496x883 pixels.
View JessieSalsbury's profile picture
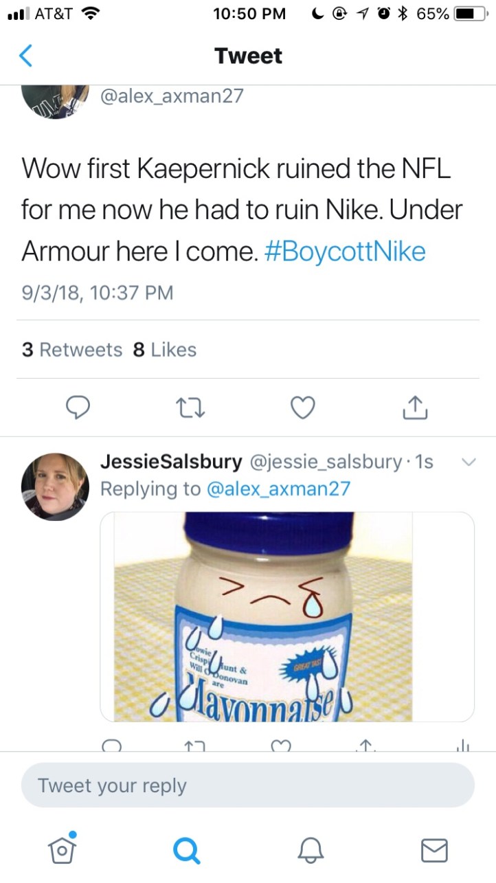pos(55,487)
